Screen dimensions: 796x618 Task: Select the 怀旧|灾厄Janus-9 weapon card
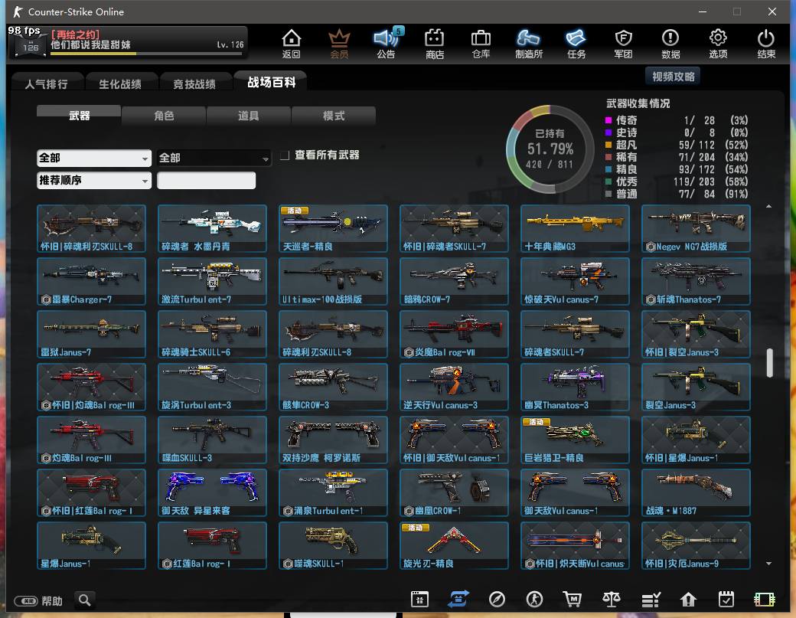(x=696, y=545)
